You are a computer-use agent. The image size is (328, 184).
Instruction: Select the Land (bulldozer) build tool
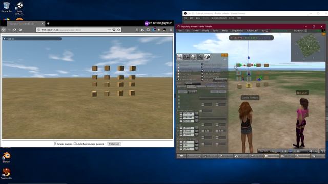[x=207, y=57]
